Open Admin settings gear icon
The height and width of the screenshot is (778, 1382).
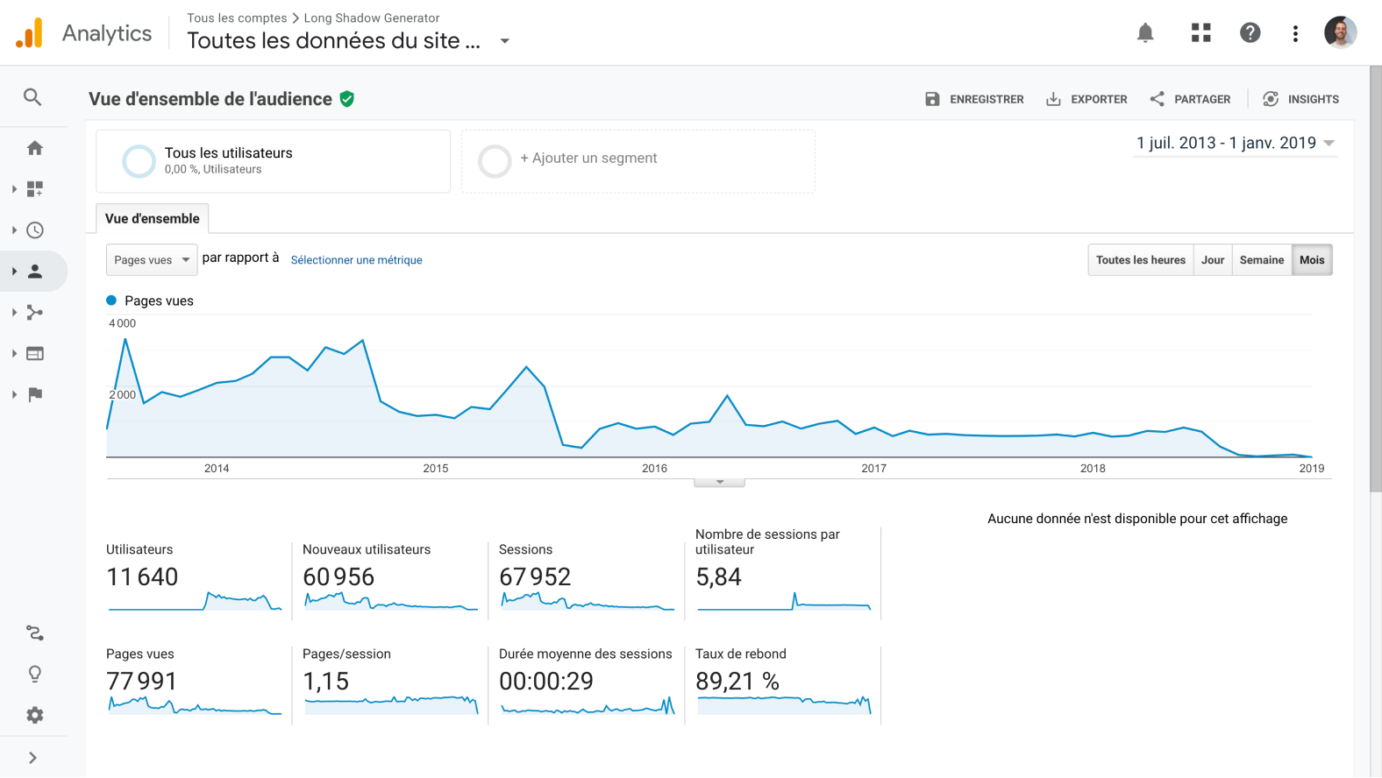tap(35, 715)
